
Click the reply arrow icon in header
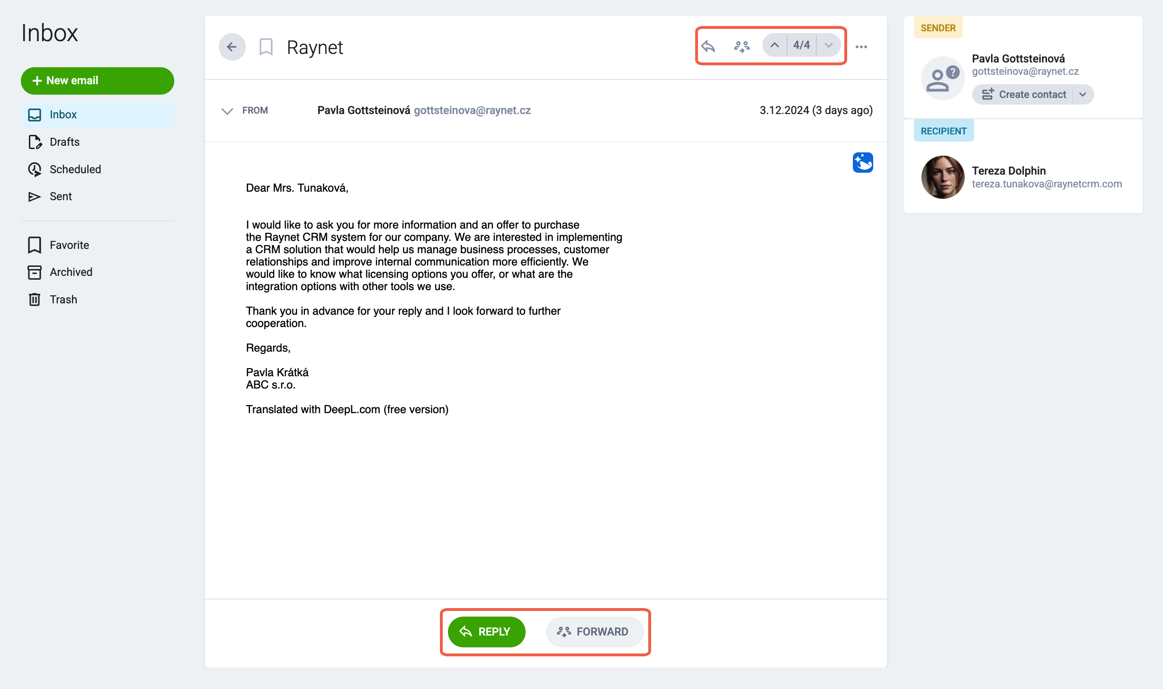coord(708,46)
